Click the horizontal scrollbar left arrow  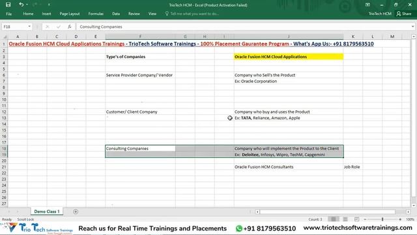pyautogui.click(x=257, y=211)
